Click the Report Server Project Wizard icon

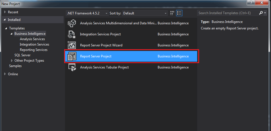72,45
